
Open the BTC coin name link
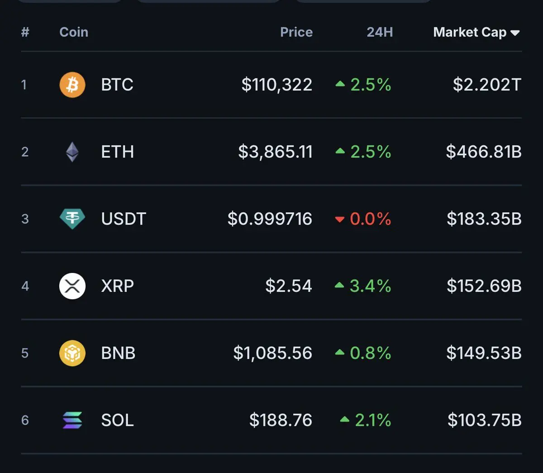point(117,85)
